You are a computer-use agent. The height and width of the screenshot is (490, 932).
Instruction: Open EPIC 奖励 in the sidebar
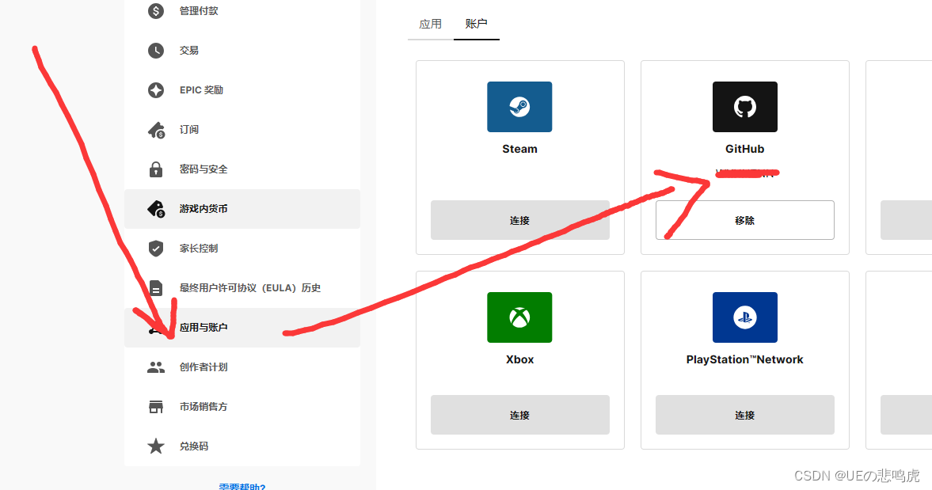click(x=242, y=90)
